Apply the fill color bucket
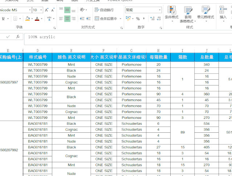Viewport: 232px width, 176px height. click(28, 19)
